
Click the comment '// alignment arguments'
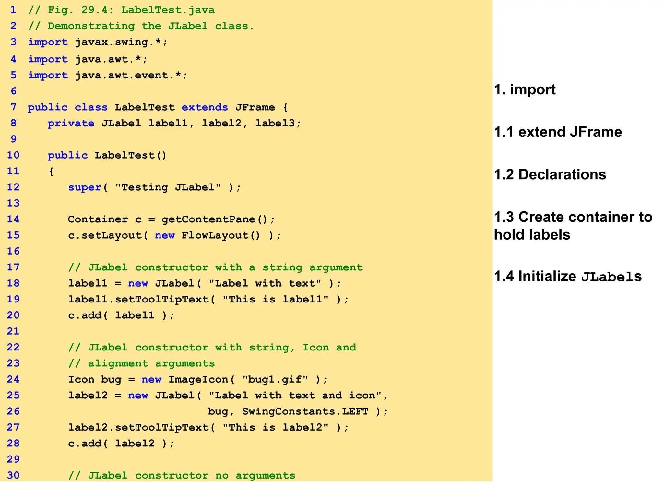(x=141, y=363)
